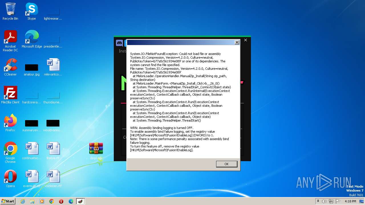This screenshot has width=365, height=205.
Task: Close the error dialog with its X button
Action: (237, 42)
